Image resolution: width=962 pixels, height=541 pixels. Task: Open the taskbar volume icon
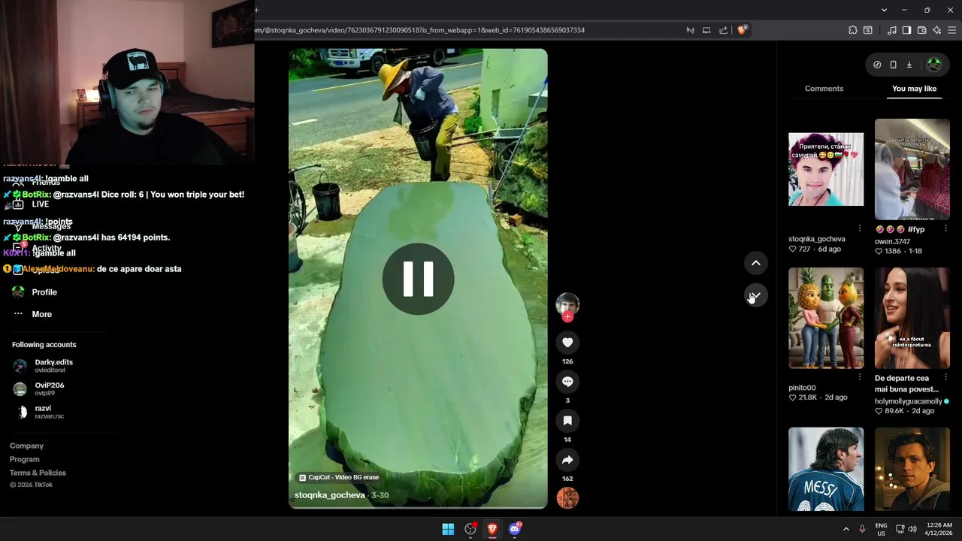pos(912,529)
